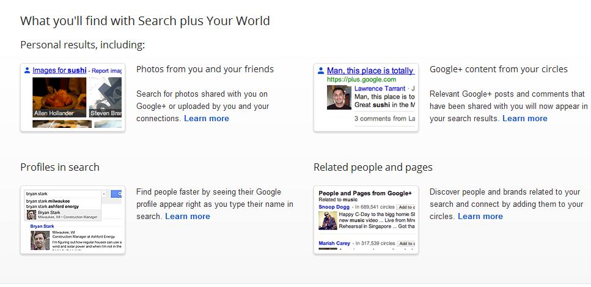
Task: Click the plus.google.com green URL
Action: (361, 80)
